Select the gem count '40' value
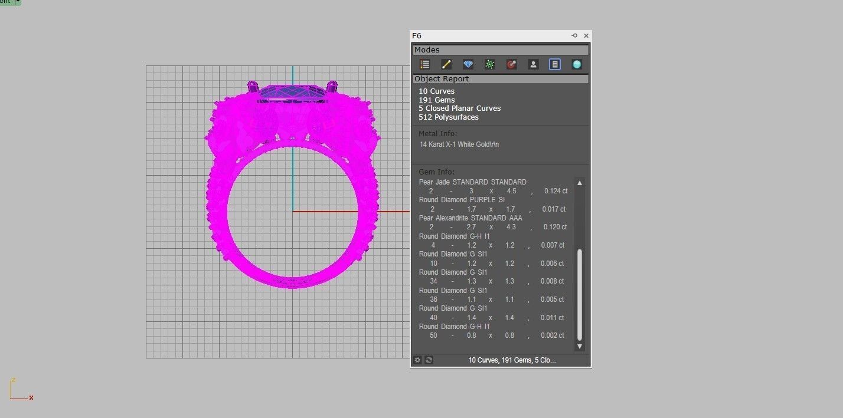This screenshot has height=418, width=843. [x=433, y=318]
